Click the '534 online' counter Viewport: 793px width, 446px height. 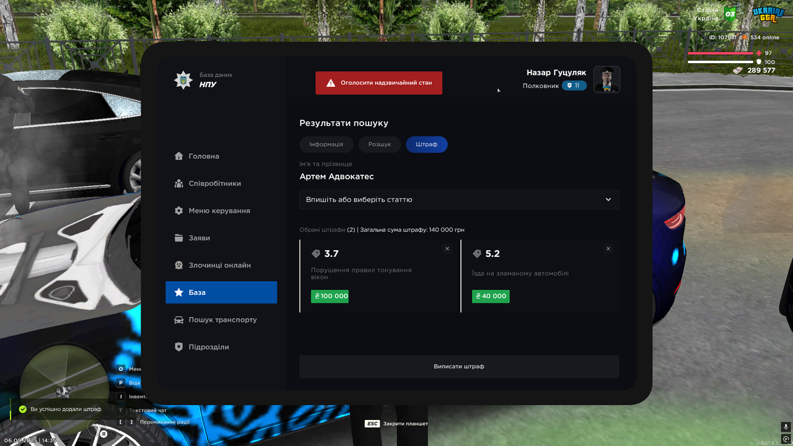pyautogui.click(x=765, y=38)
